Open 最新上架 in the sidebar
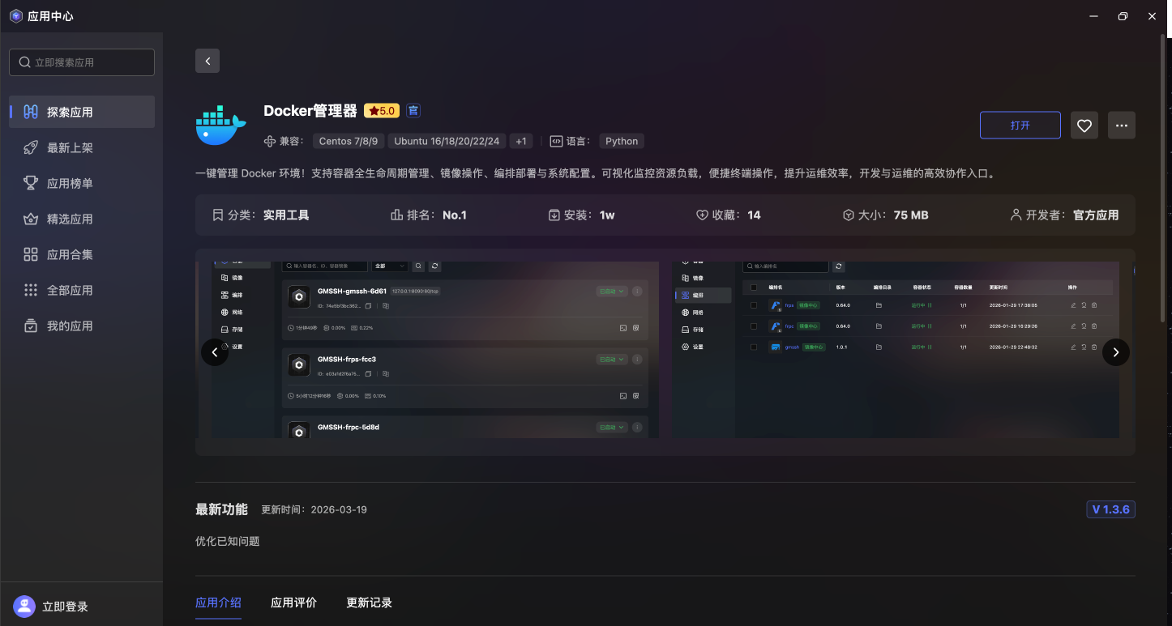 point(82,147)
